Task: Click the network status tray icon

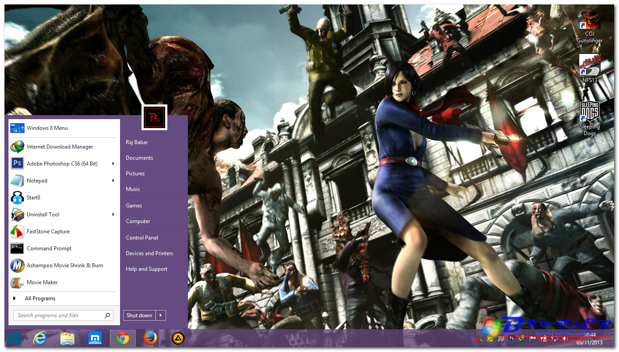Action: click(554, 339)
